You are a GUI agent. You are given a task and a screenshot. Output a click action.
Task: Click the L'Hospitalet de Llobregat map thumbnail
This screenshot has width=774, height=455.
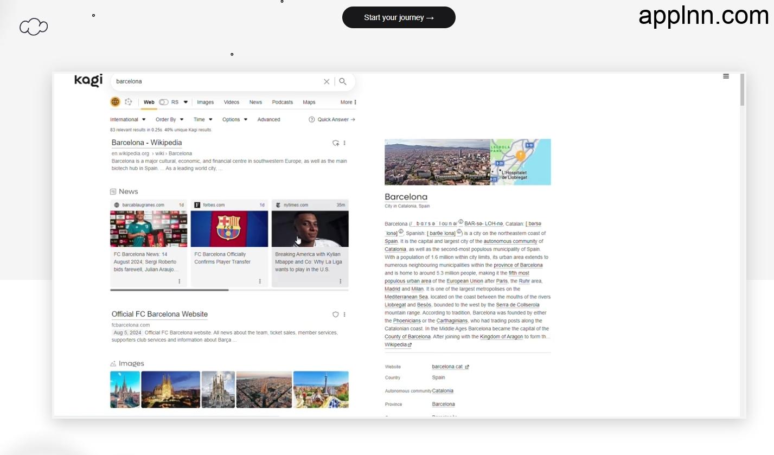(521, 162)
